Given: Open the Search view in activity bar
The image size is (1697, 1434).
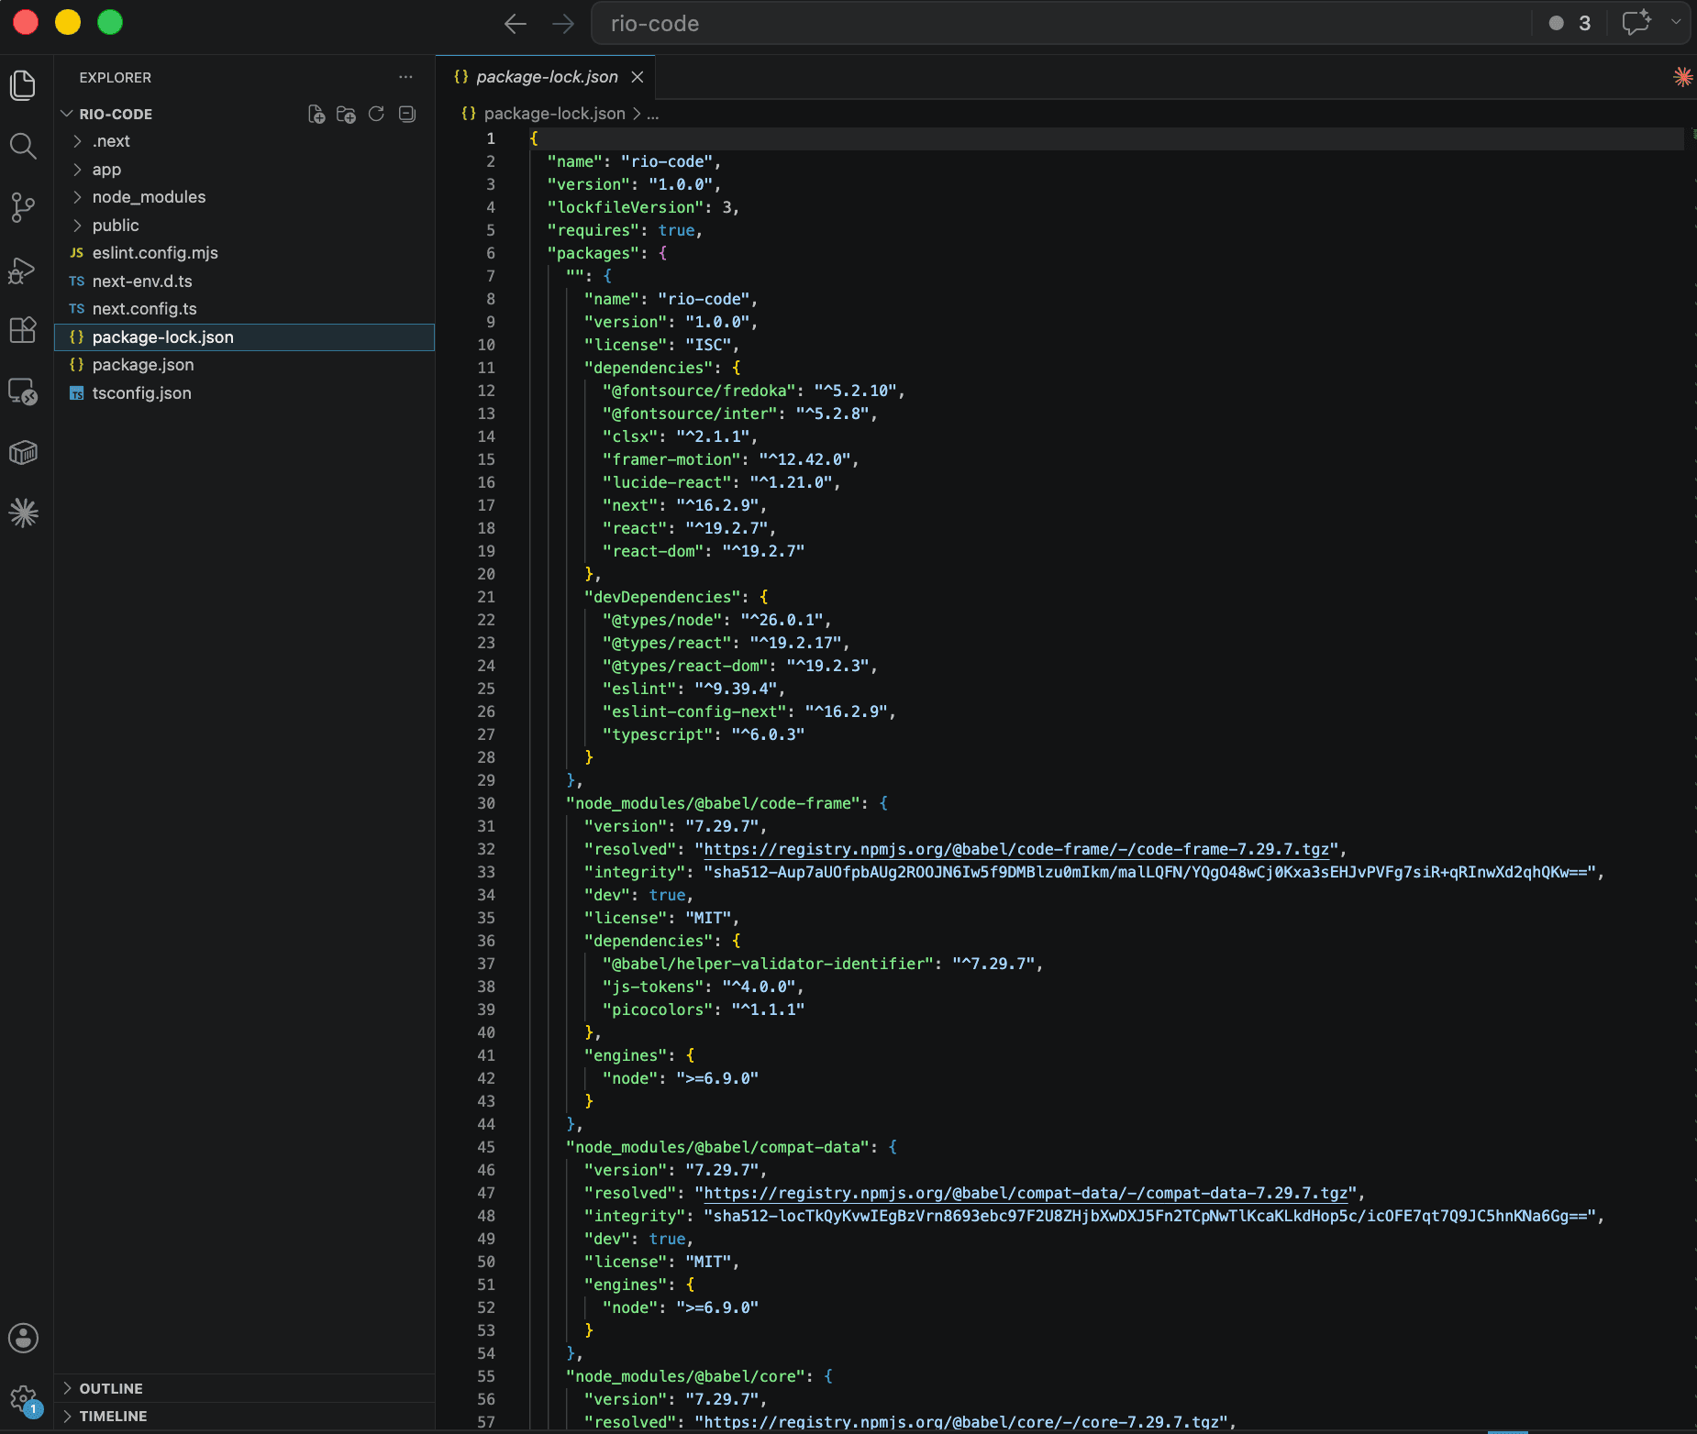Looking at the screenshot, I should [x=23, y=146].
